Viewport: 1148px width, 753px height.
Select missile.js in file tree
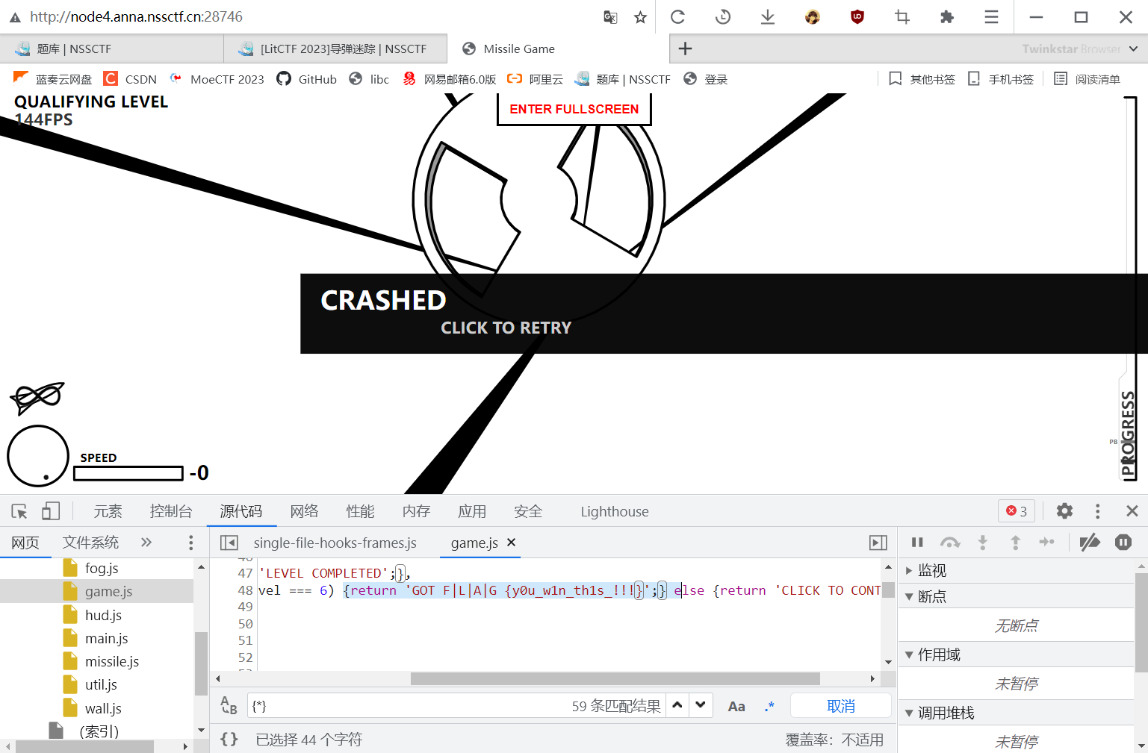click(x=112, y=661)
